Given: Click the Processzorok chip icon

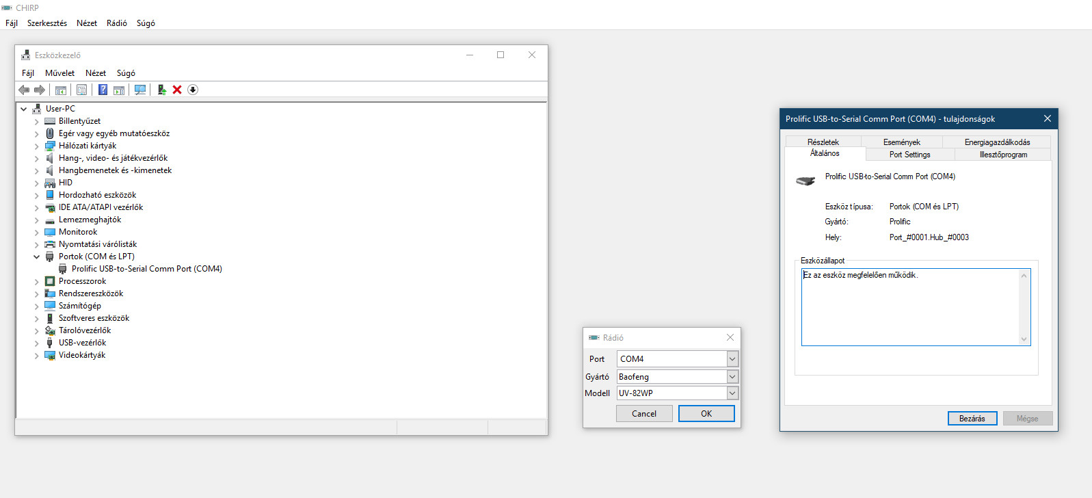Looking at the screenshot, I should tap(50, 281).
